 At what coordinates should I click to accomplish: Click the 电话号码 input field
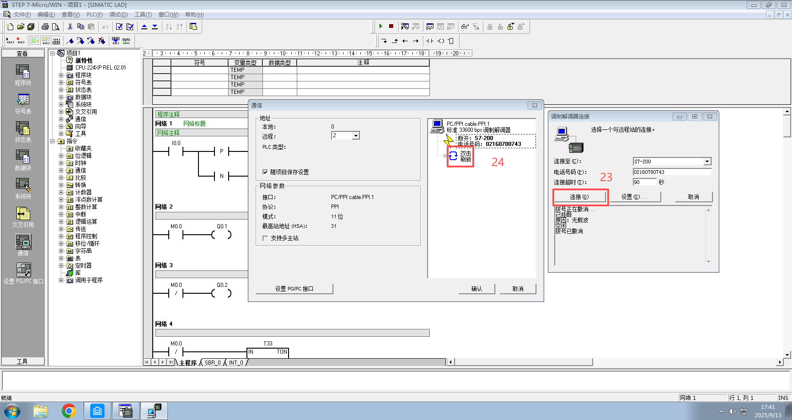click(672, 172)
